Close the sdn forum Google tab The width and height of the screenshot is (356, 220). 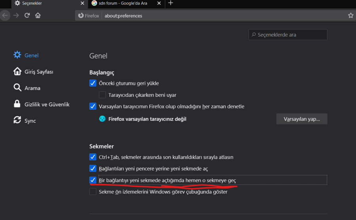click(158, 3)
